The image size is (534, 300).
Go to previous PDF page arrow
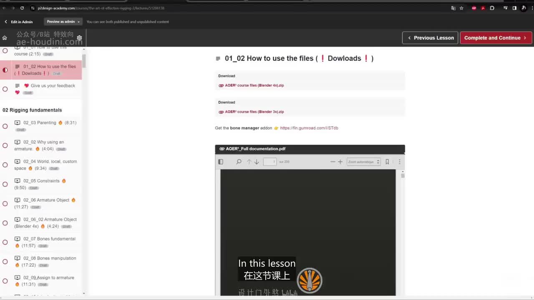click(x=249, y=162)
